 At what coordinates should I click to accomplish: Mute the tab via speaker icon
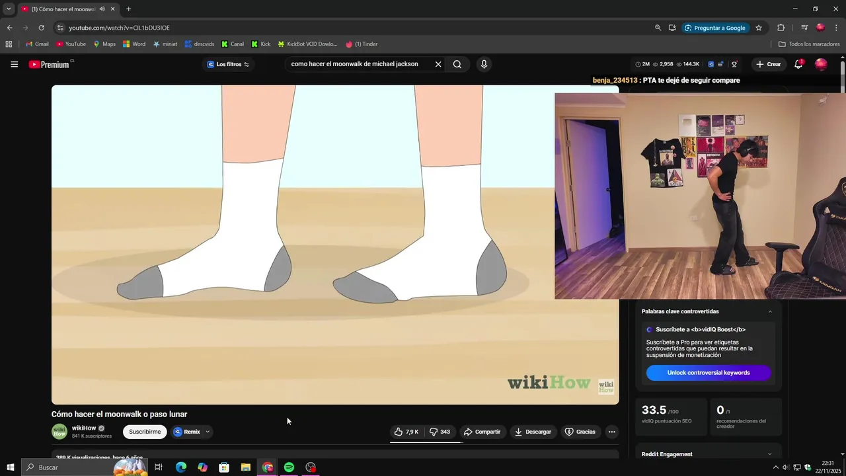102,9
